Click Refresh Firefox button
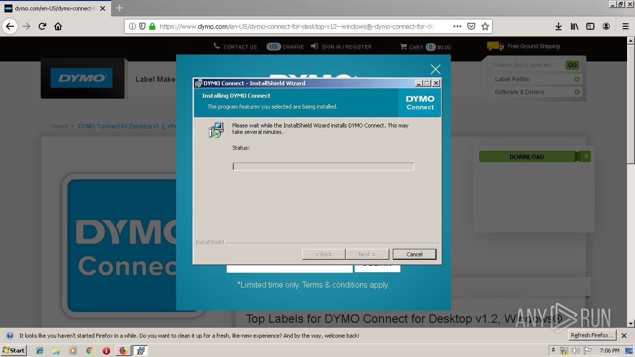This screenshot has height=357, width=635. tap(592, 336)
